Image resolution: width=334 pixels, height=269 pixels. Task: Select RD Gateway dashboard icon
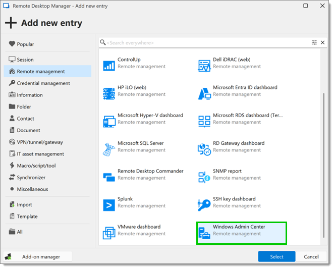pos(204,149)
